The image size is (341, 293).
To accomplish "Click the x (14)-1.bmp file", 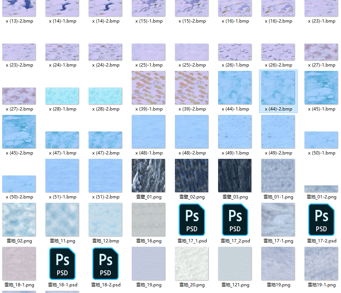I will pos(62,8).
